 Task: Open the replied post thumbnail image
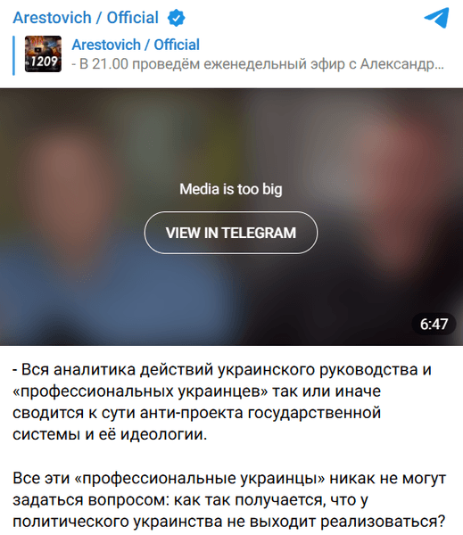(43, 53)
